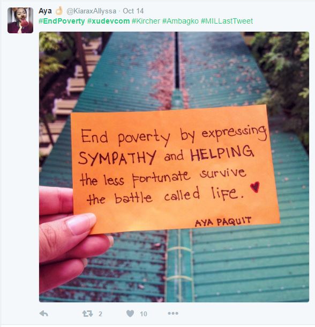Screen dimensions: 315x327
Task: View the like count of 10
Action: [144, 314]
